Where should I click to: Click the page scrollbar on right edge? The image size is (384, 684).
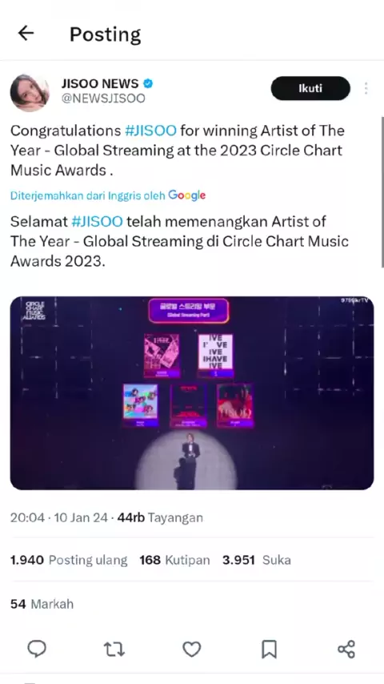pos(382,192)
